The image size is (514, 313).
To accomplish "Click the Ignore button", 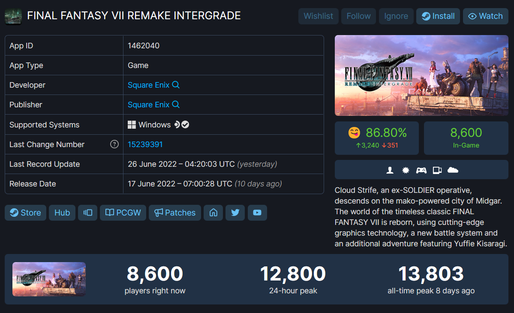I will pyautogui.click(x=396, y=16).
